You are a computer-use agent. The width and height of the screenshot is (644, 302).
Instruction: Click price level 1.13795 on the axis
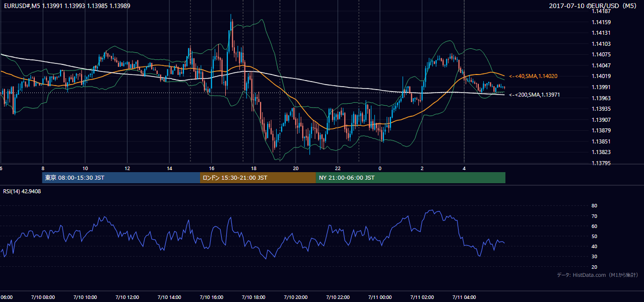point(601,163)
